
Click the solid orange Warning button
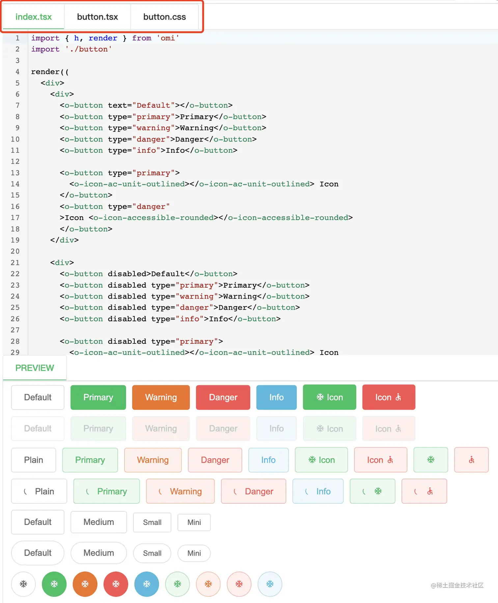tap(161, 397)
